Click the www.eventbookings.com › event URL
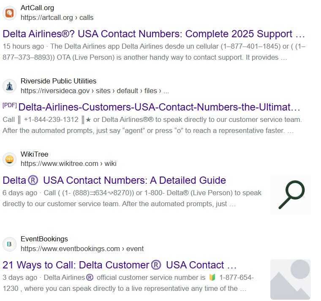This screenshot has height=301, width=321. [82, 249]
